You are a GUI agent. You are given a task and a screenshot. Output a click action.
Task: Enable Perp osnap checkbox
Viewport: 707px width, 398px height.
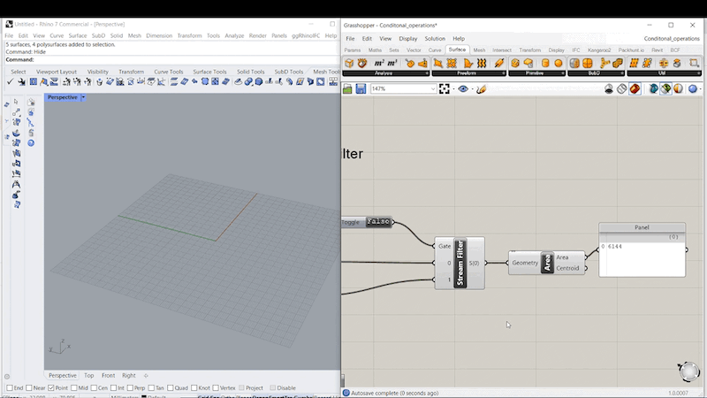(130, 387)
